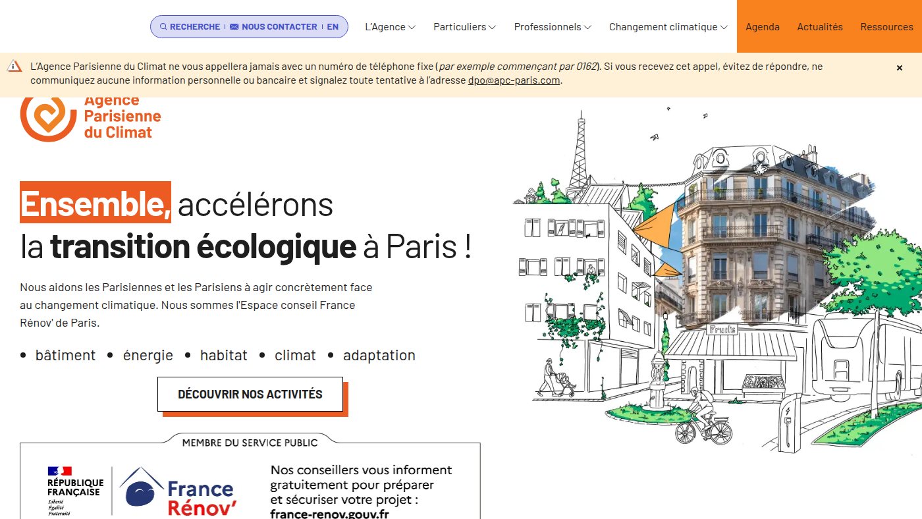Click the warning triangle alert icon

click(14, 66)
